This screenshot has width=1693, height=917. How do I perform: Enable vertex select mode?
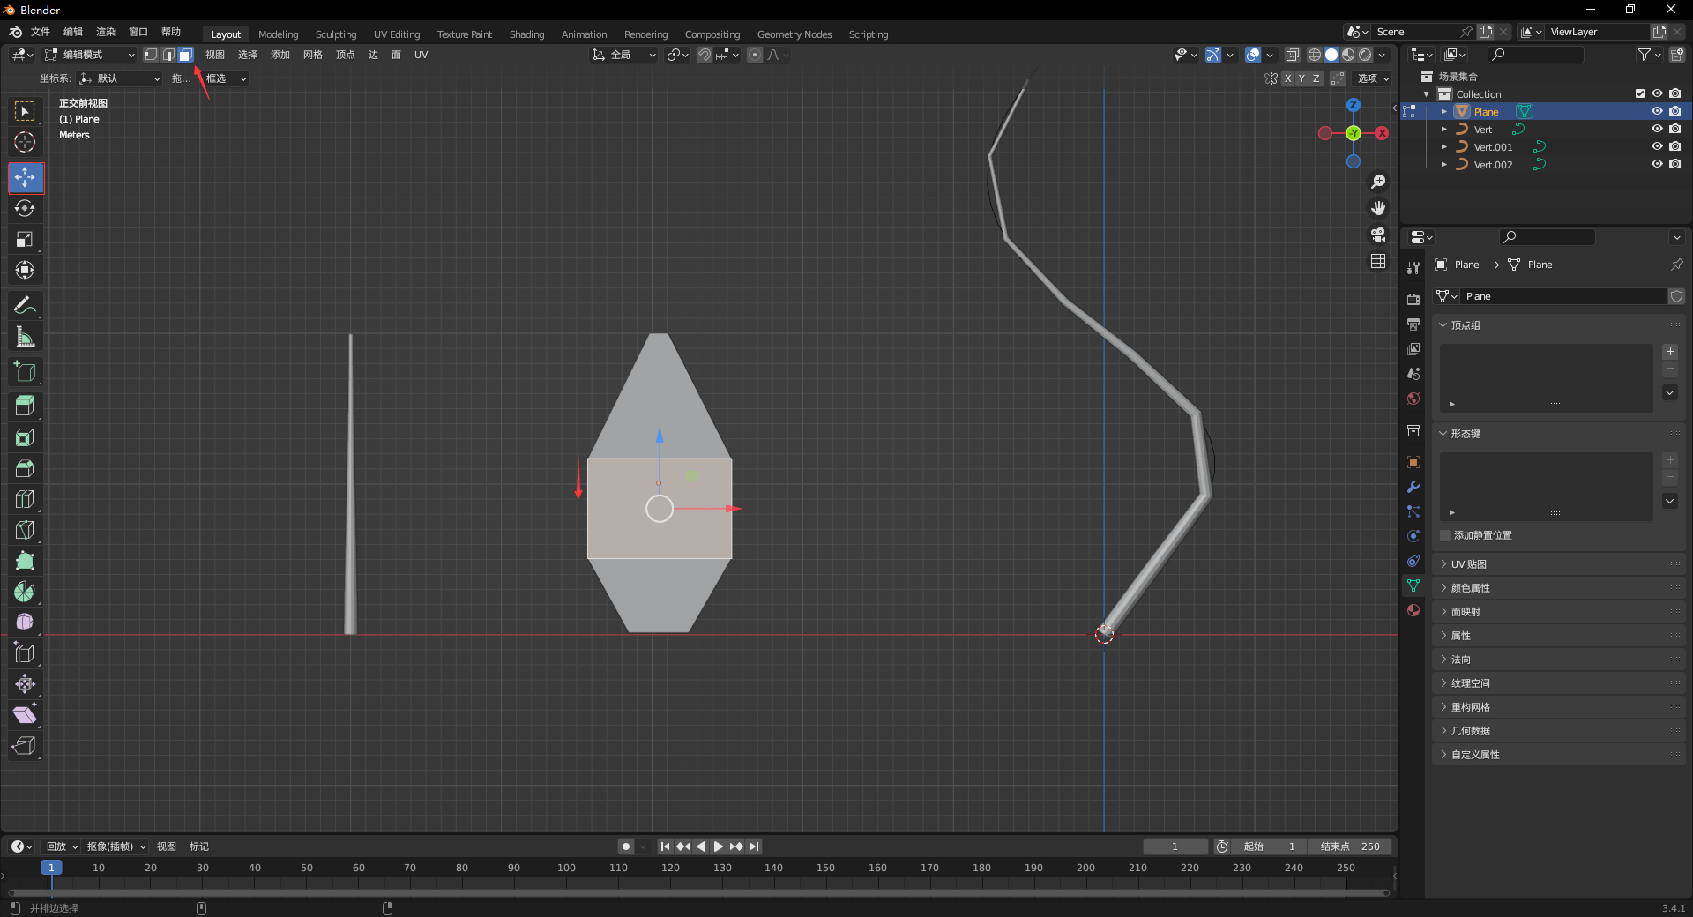coord(151,55)
